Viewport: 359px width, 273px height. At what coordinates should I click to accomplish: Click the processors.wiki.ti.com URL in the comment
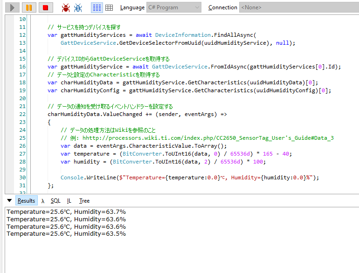point(208,138)
